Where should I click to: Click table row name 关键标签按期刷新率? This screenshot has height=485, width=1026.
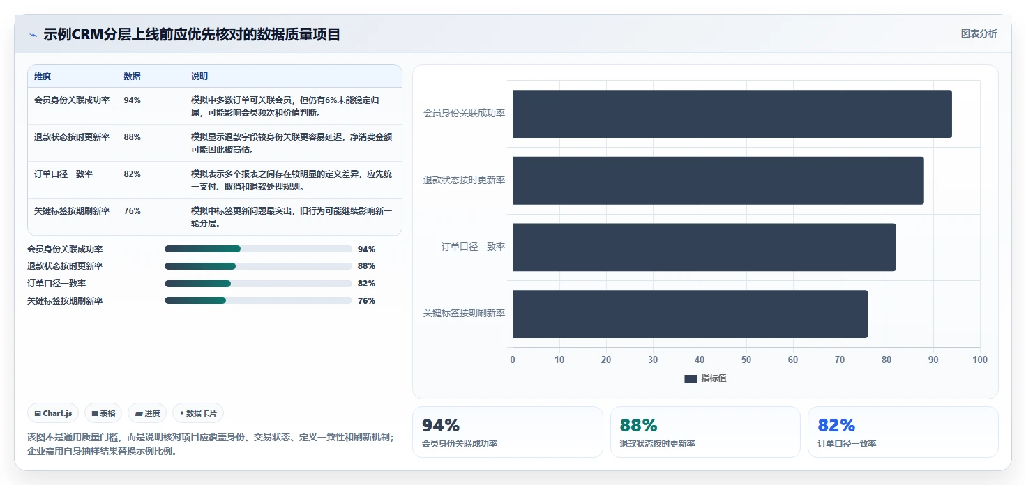point(72,211)
